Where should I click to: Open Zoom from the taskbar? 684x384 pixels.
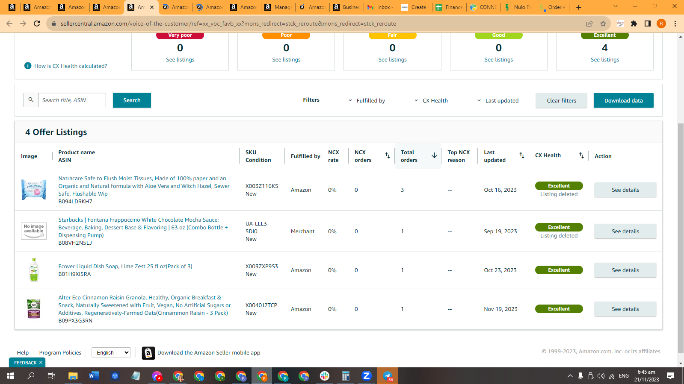pos(366,376)
